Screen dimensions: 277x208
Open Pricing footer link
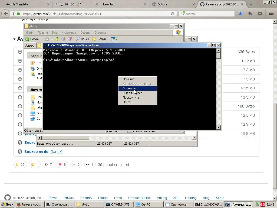(x=162, y=198)
